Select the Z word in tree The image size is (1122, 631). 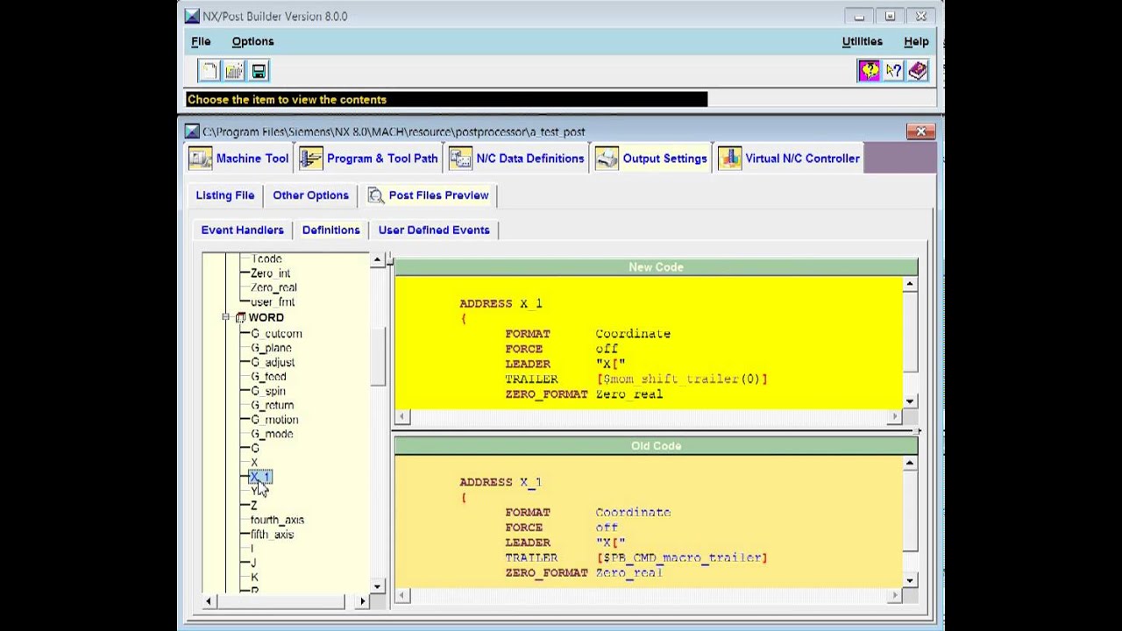point(254,506)
